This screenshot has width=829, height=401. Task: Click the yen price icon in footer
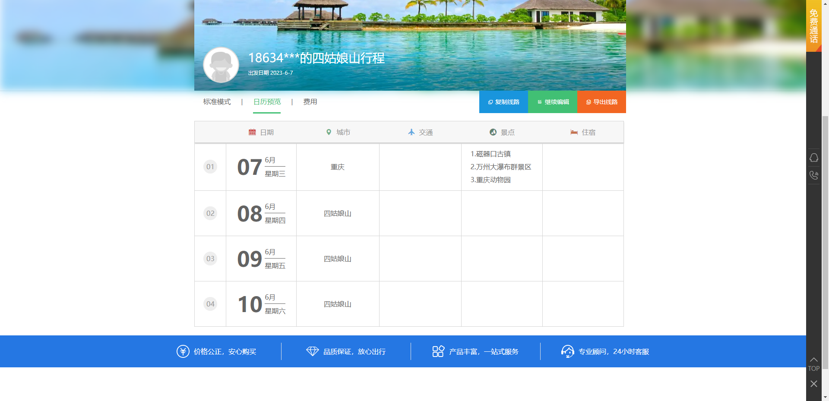pyautogui.click(x=183, y=351)
